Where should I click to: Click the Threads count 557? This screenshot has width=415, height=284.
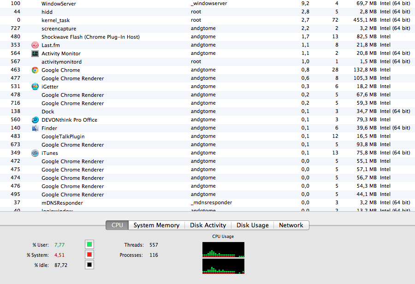coord(154,245)
